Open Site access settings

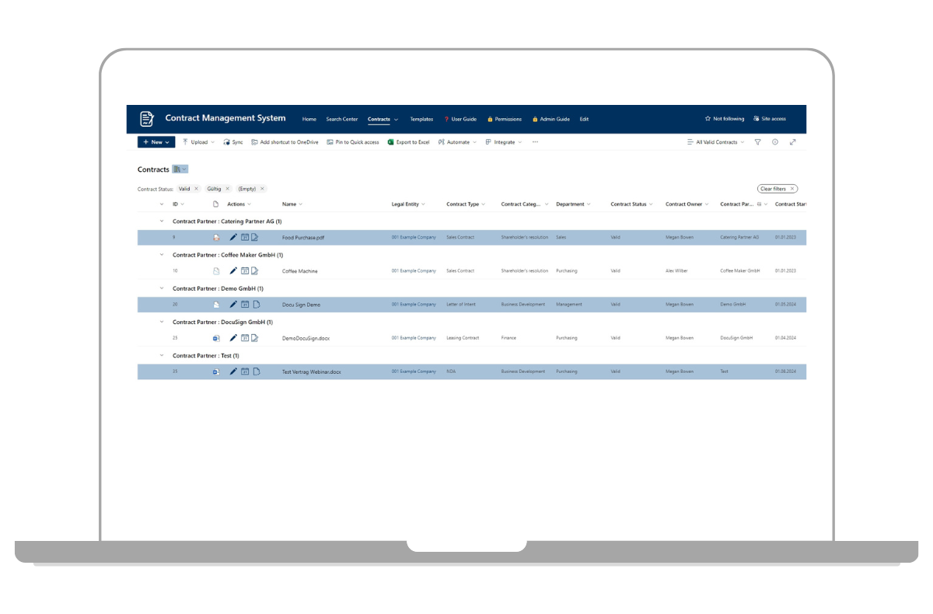770,119
